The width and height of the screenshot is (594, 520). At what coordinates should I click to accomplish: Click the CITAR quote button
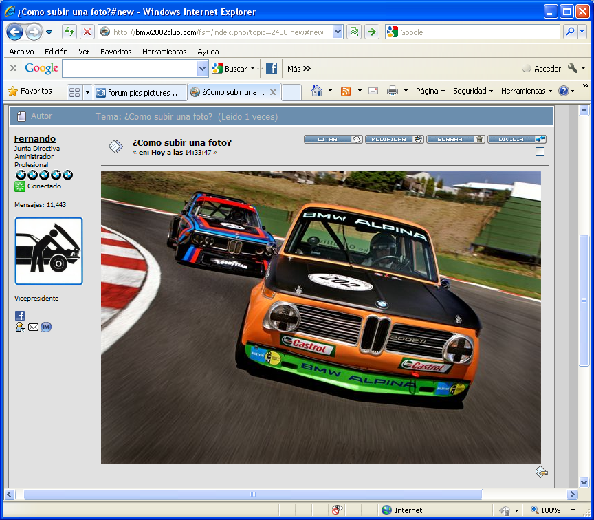click(x=333, y=139)
